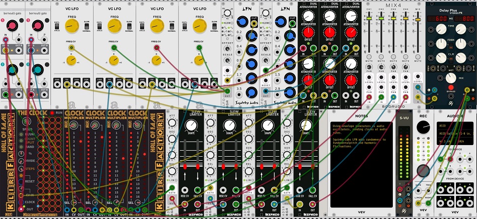Click the top ATENUVERTER knob on first Dual Atenuverter
The image size is (477, 219).
308,17
